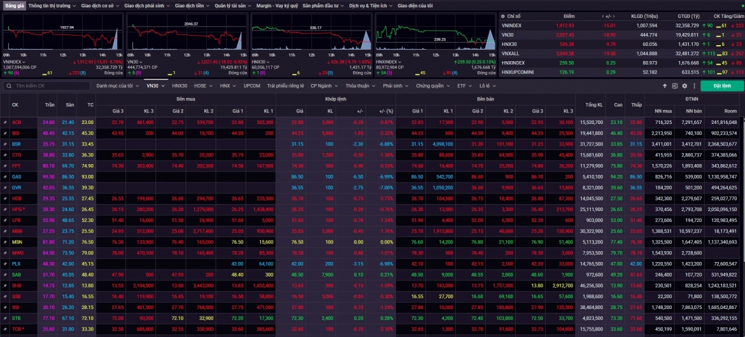
Task: Toggle the pin on the SSI row
Action: coord(5,307)
